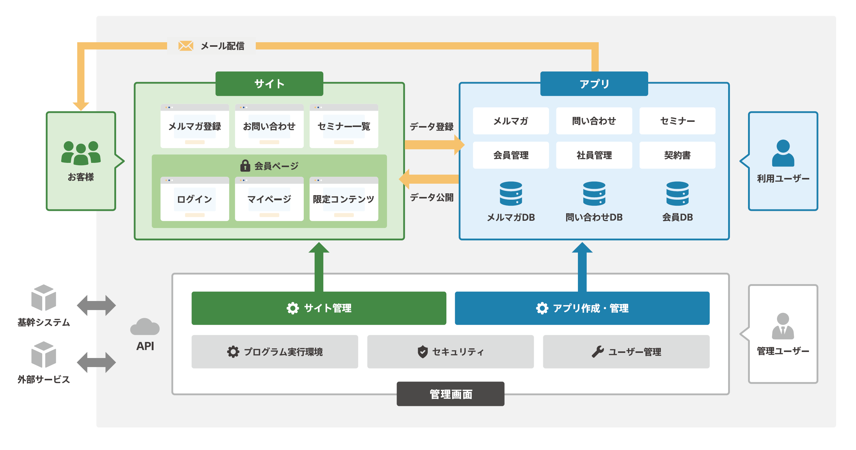
Task: Click the 外部サービス cube icon
Action: coord(43,354)
